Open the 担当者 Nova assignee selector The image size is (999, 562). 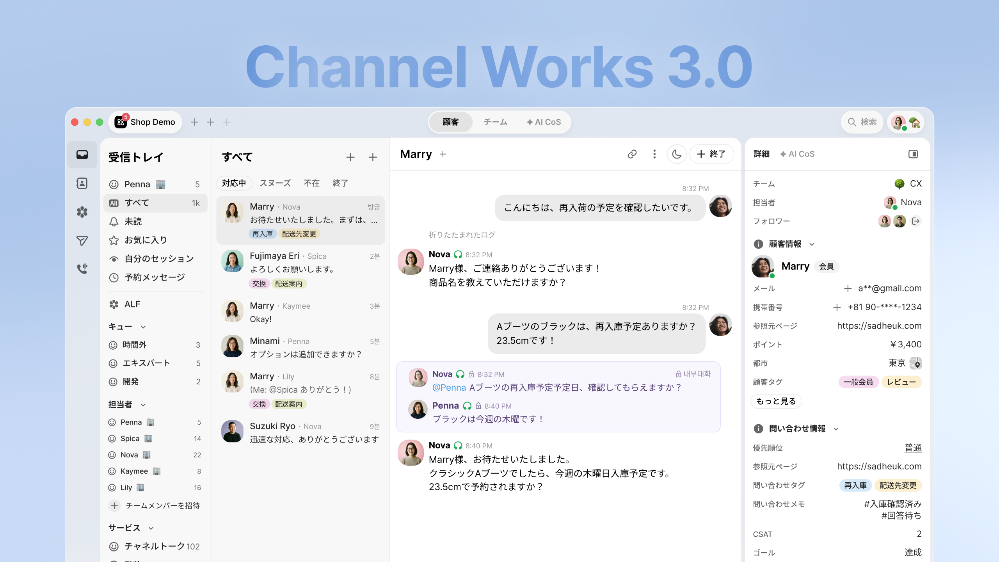tap(903, 203)
